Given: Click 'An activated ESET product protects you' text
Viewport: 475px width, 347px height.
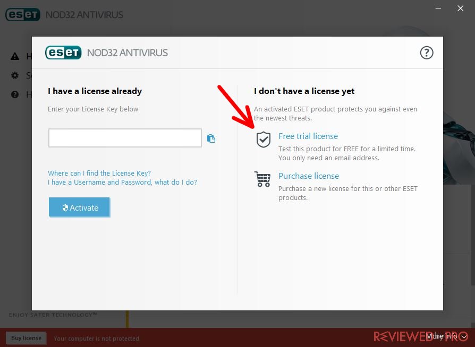Looking at the screenshot, I should click(335, 114).
